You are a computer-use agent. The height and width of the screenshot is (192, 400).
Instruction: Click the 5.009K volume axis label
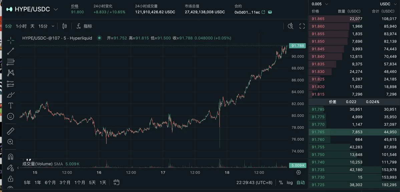(x=298, y=165)
